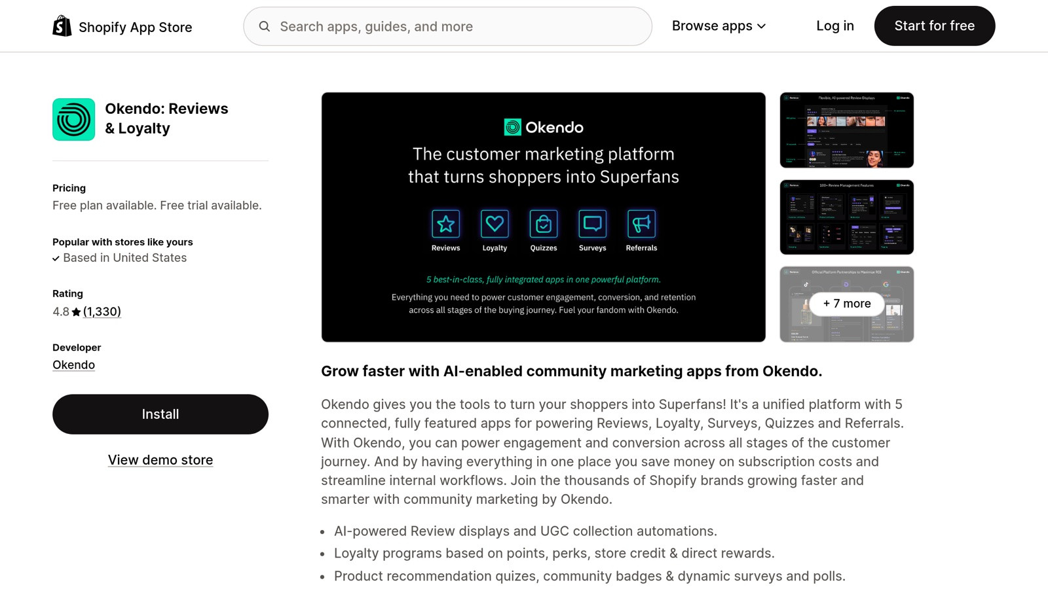Open the Okendo developer profile link
Image resolution: width=1048 pixels, height=589 pixels.
(73, 365)
